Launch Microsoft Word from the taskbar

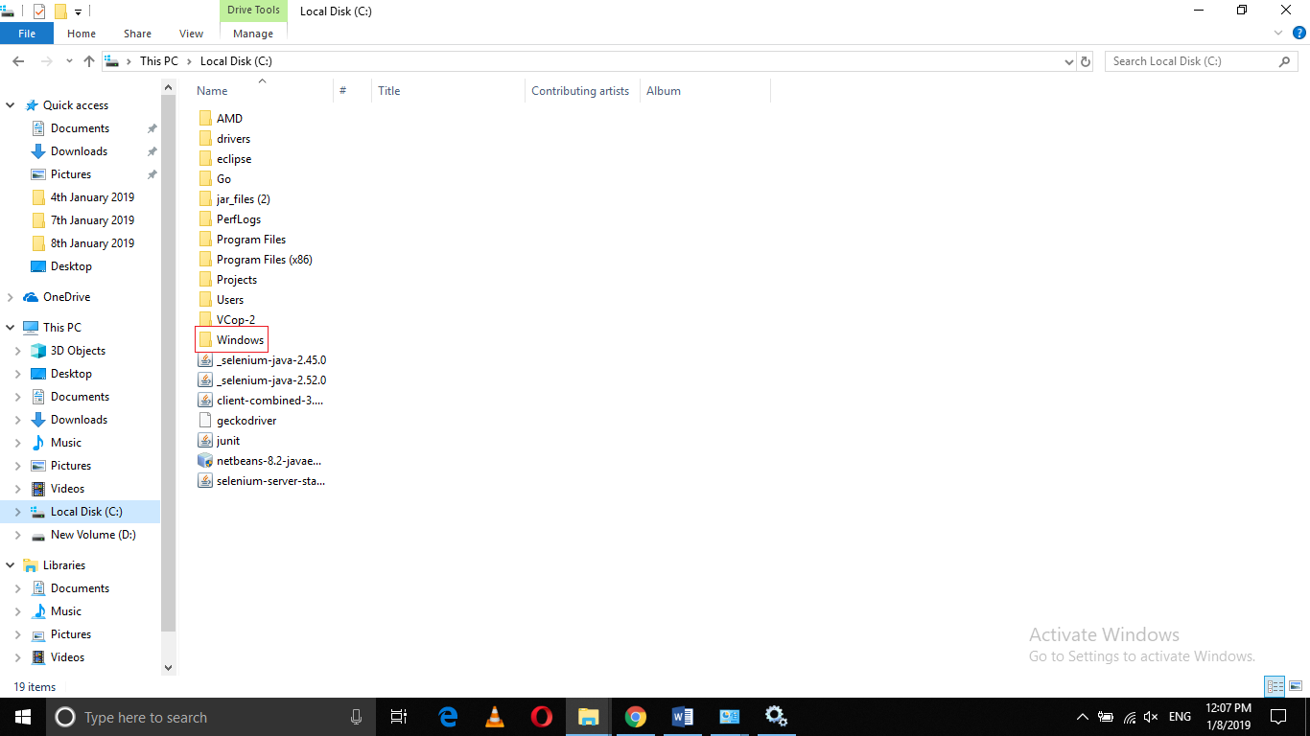point(682,716)
